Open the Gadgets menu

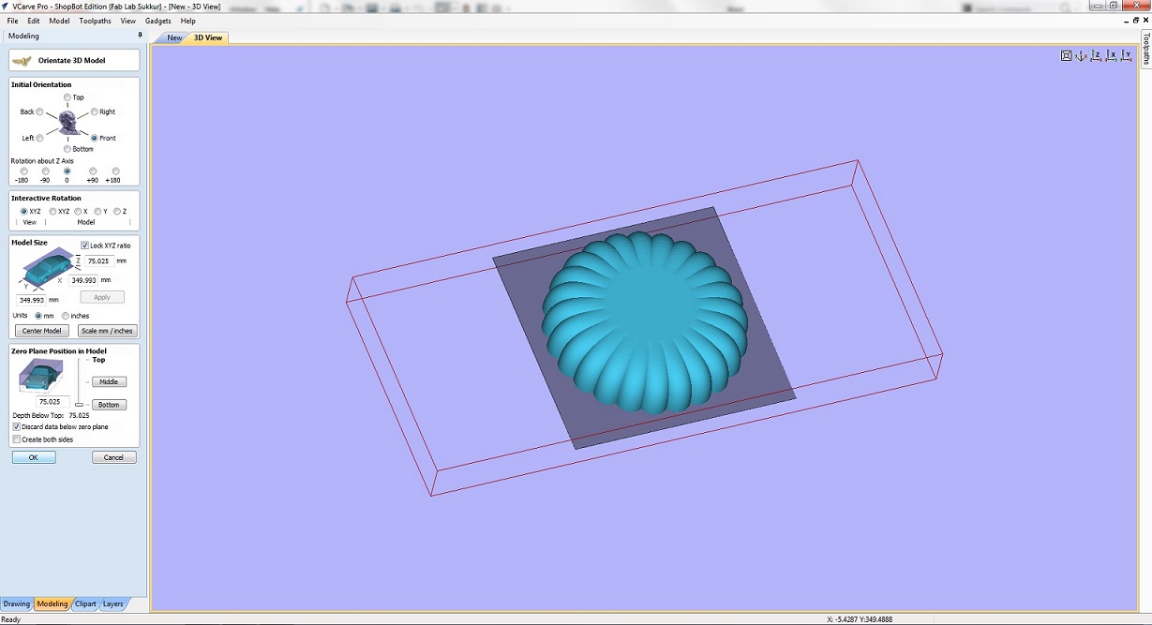(x=158, y=21)
